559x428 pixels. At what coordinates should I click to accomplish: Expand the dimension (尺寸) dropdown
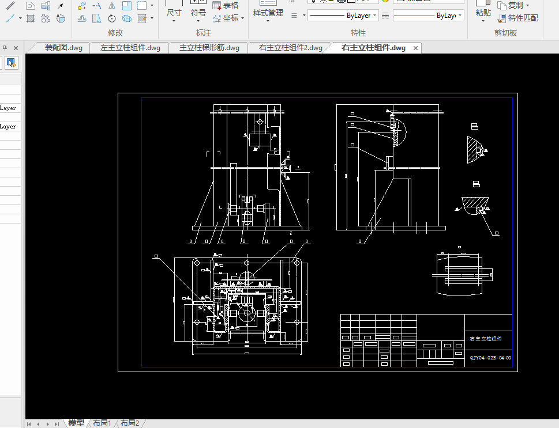[174, 21]
